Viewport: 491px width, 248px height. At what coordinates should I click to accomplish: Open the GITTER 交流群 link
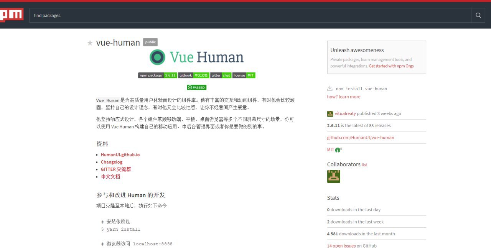(116, 169)
